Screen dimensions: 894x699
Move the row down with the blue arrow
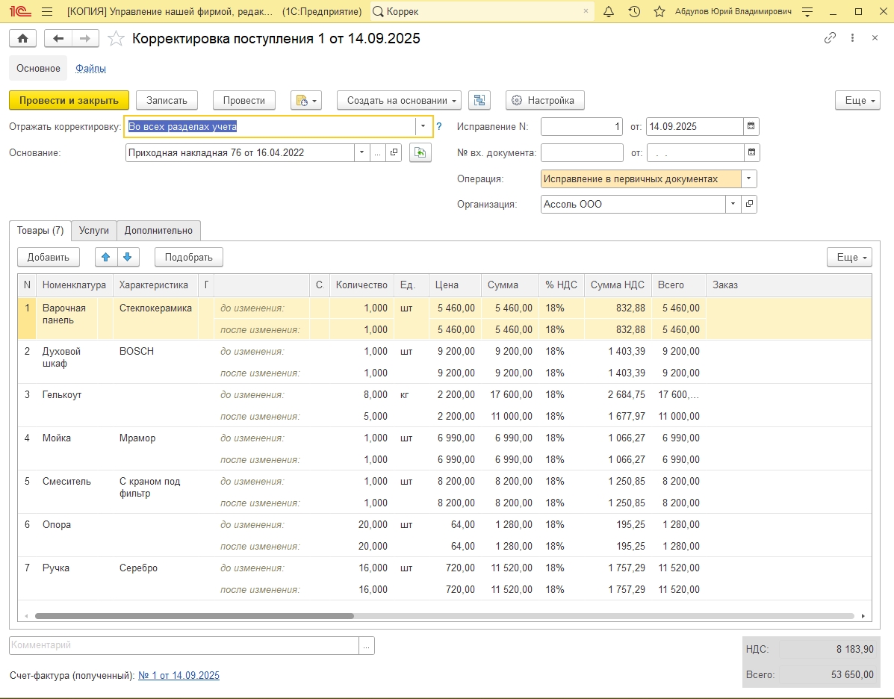coord(128,257)
